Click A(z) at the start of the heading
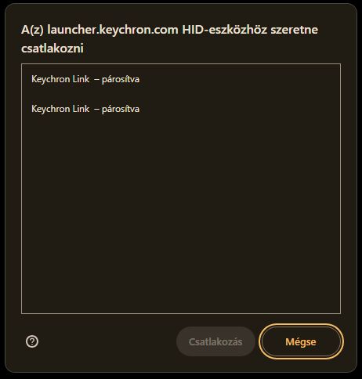This screenshot has height=379, width=362. coord(32,30)
